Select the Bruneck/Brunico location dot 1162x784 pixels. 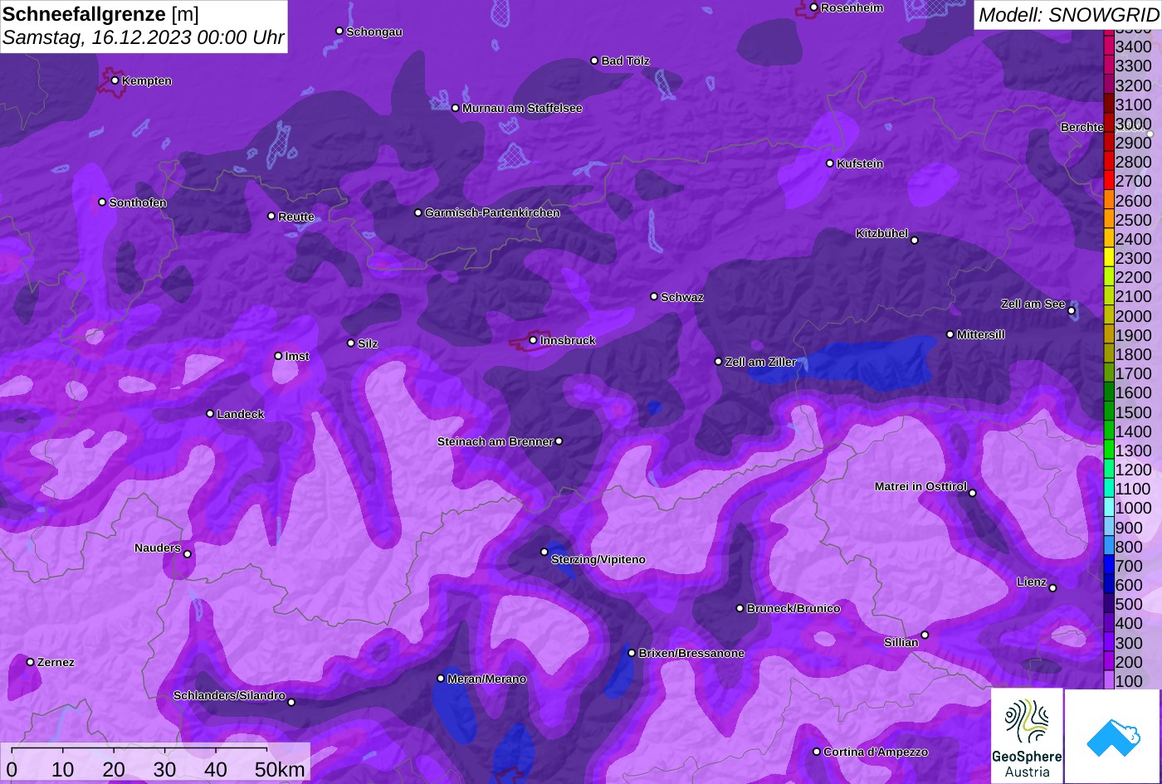pyautogui.click(x=740, y=608)
